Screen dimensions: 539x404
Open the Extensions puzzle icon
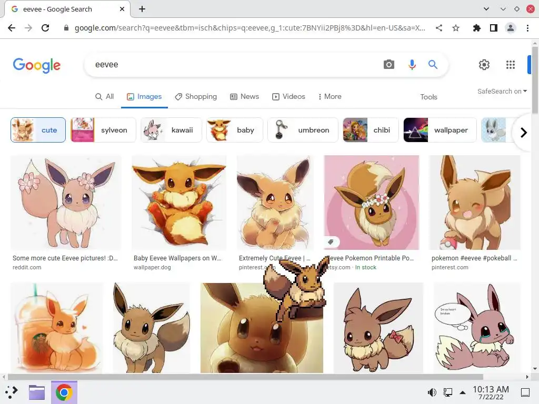coord(476,28)
